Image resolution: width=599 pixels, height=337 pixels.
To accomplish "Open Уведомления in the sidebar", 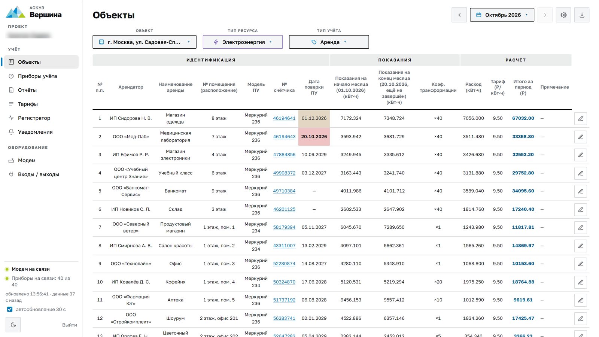I will [41, 132].
